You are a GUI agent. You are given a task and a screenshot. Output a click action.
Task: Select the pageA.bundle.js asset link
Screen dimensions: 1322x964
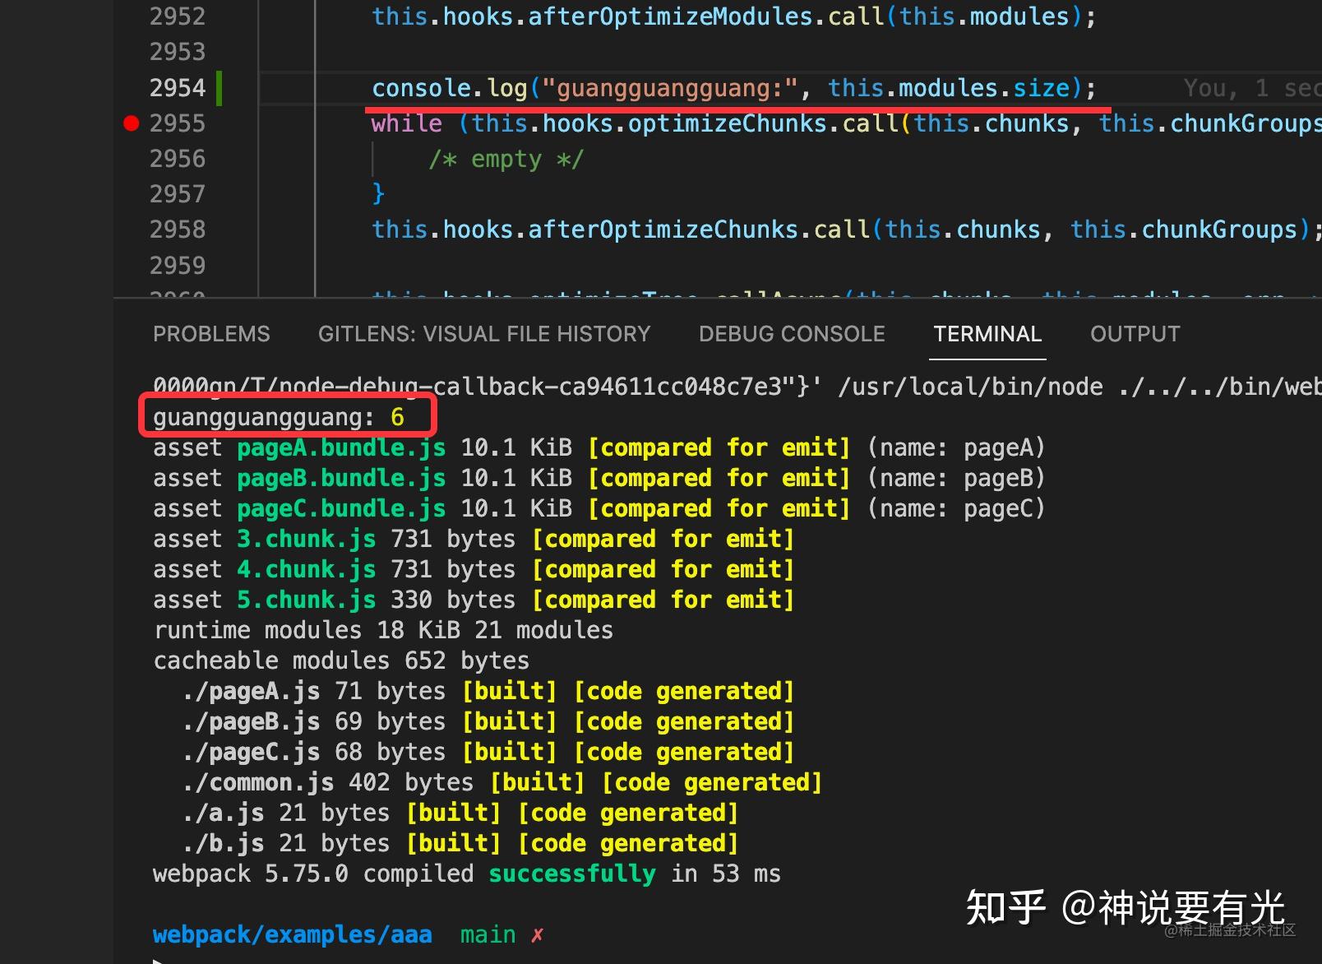point(340,447)
